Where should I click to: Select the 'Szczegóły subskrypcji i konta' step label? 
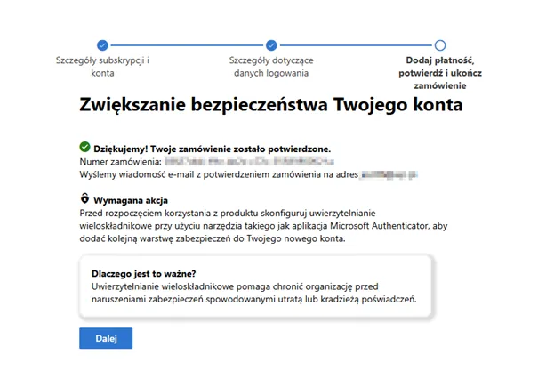(102, 68)
